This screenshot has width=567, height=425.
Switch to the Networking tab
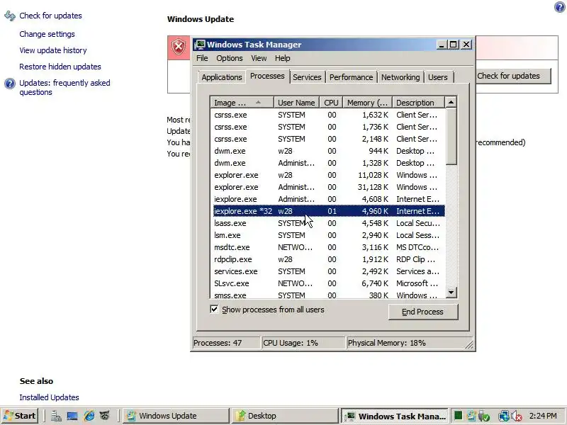click(x=400, y=77)
